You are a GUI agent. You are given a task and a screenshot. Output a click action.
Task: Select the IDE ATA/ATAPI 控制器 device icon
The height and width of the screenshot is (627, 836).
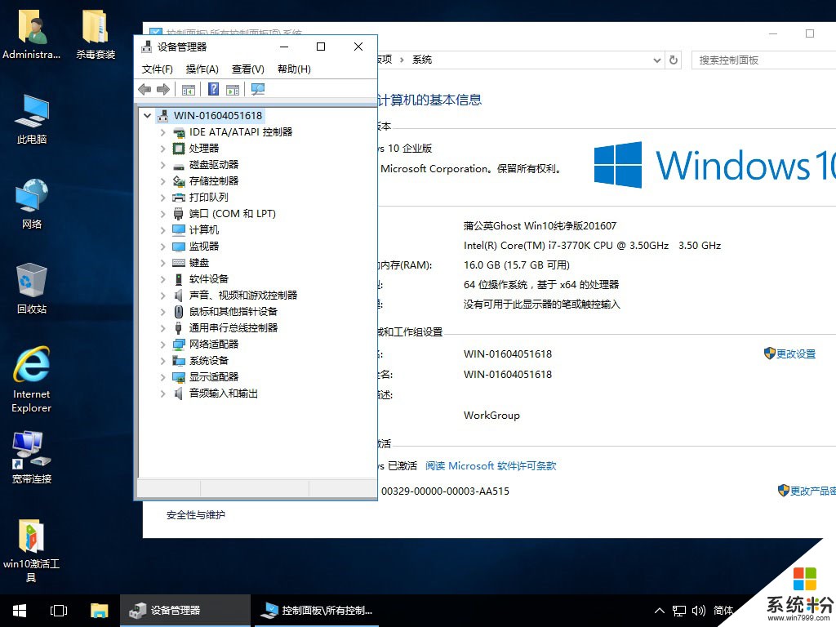coord(179,132)
